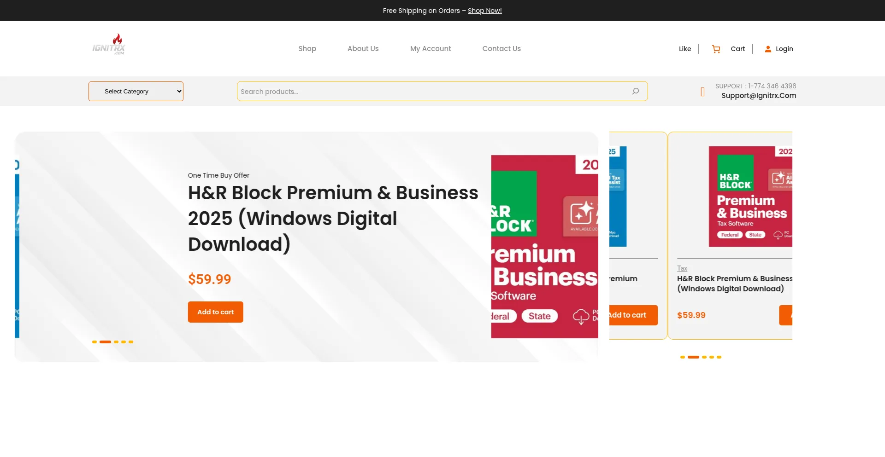Select the last pagination dot in hero slider

point(131,342)
